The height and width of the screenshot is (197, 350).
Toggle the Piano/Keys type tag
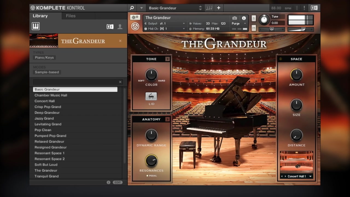(44, 57)
